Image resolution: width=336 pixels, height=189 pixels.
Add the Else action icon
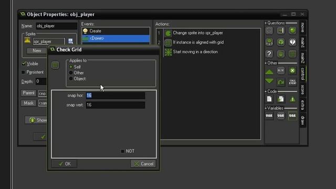pos(281,70)
